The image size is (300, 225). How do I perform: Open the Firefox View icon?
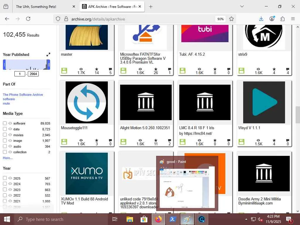tap(6, 6)
